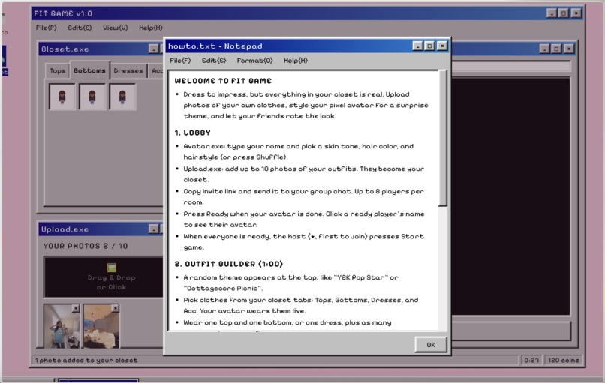
Task: Click the 'WELCOME TO FIT GAME' heading
Action: [x=223, y=81]
